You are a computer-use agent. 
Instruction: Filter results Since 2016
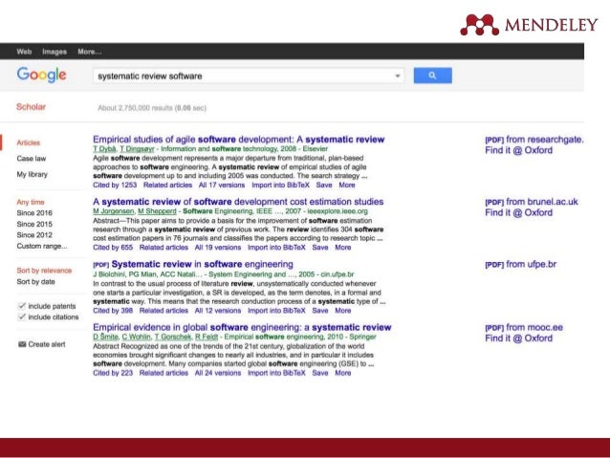pyautogui.click(x=34, y=213)
